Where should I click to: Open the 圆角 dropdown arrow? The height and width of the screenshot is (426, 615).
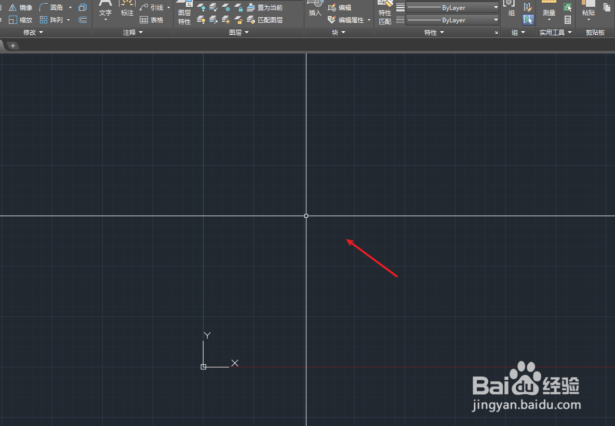(70, 7)
